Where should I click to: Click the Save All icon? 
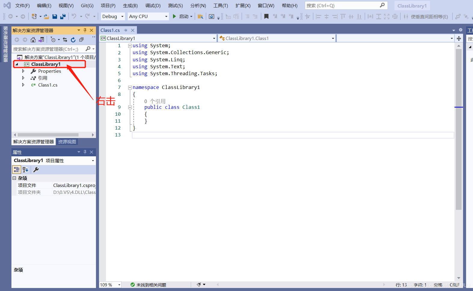click(63, 17)
